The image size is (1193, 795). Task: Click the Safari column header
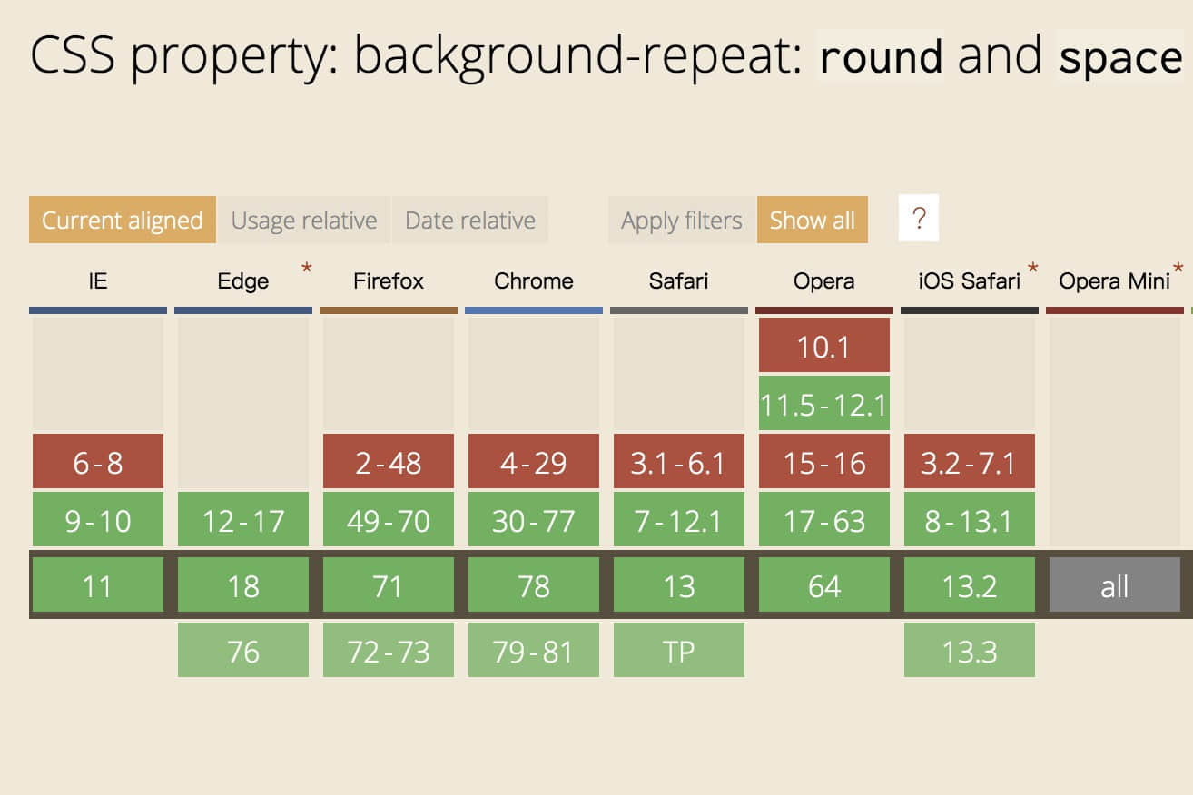(679, 281)
